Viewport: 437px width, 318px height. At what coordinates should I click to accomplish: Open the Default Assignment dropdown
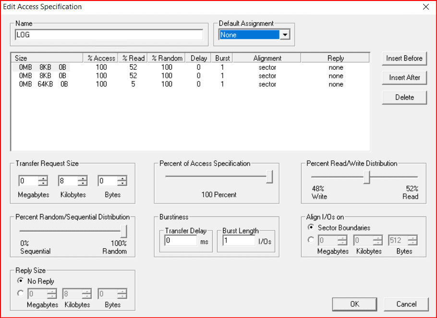[285, 35]
